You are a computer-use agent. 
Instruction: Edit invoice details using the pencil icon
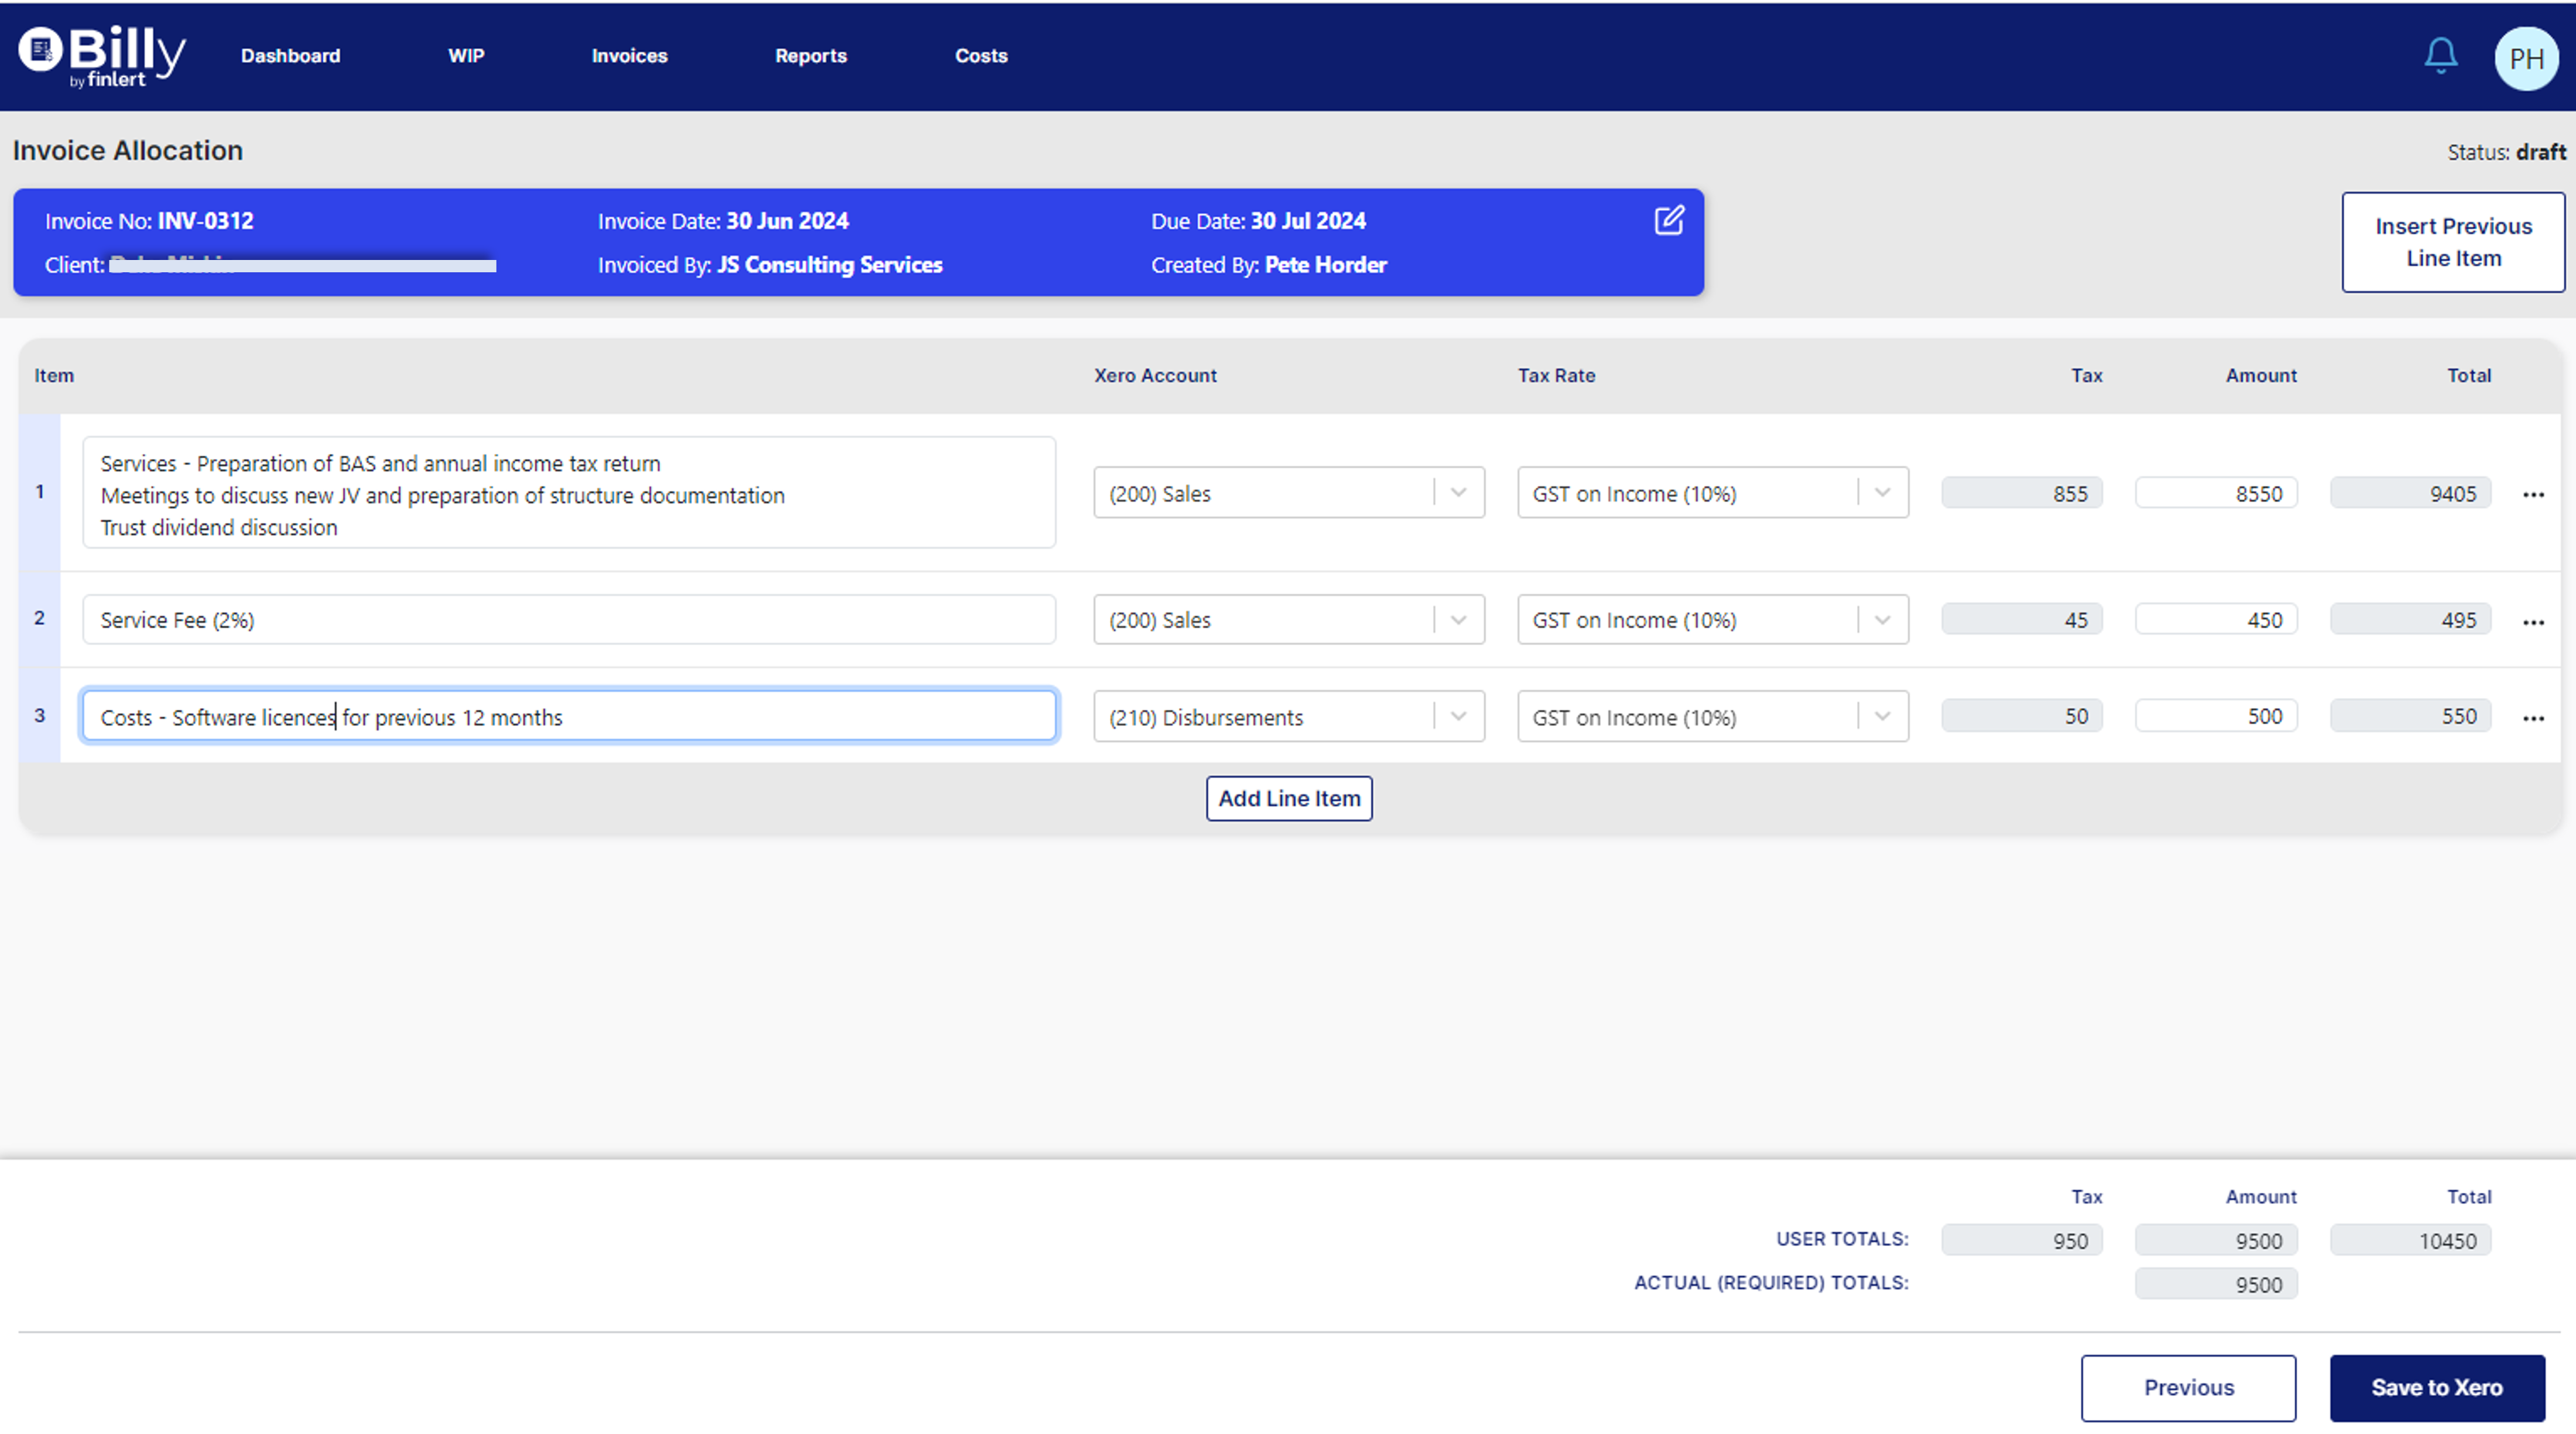tap(1668, 221)
